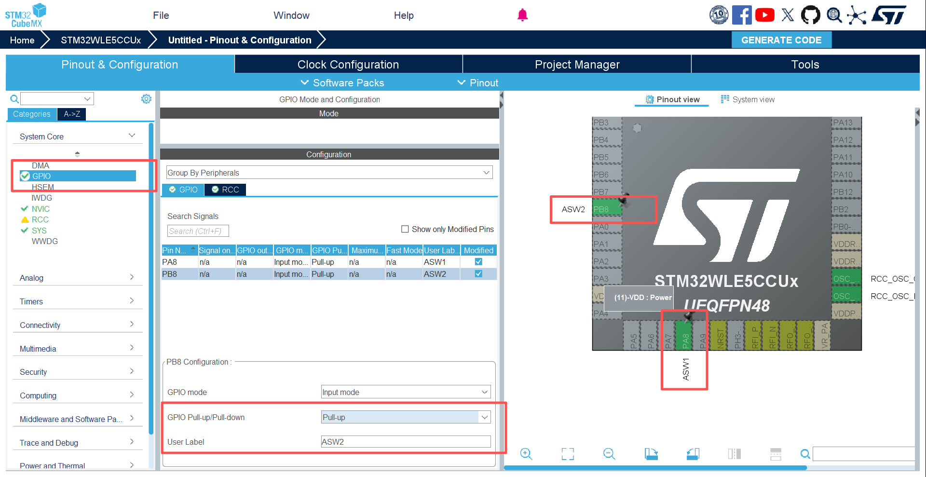Open the Facebook icon link
Viewport: 926px width, 477px height.
(x=742, y=15)
